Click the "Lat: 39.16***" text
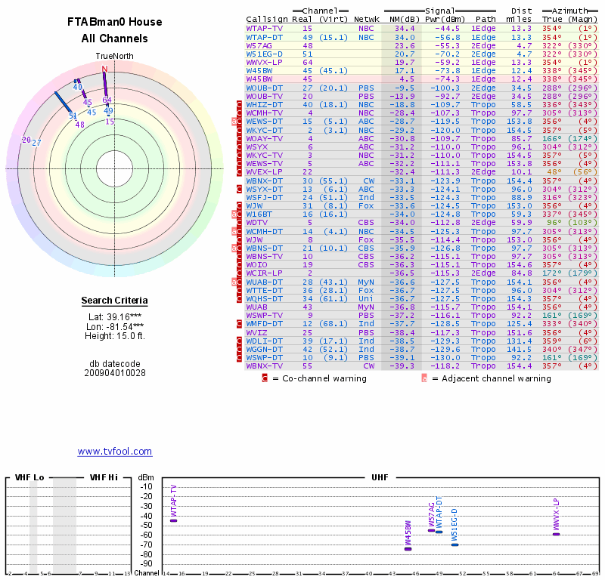This screenshot has height=580, width=605. [x=115, y=317]
